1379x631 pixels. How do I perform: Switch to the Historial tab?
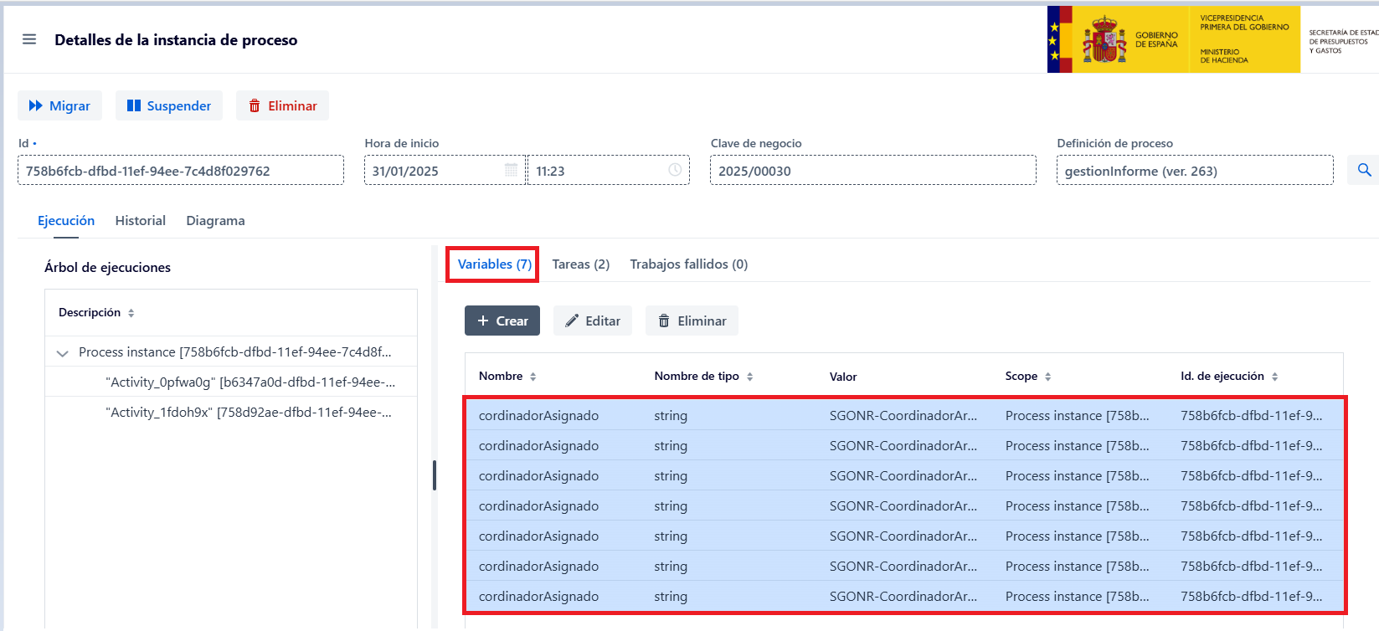click(x=141, y=220)
